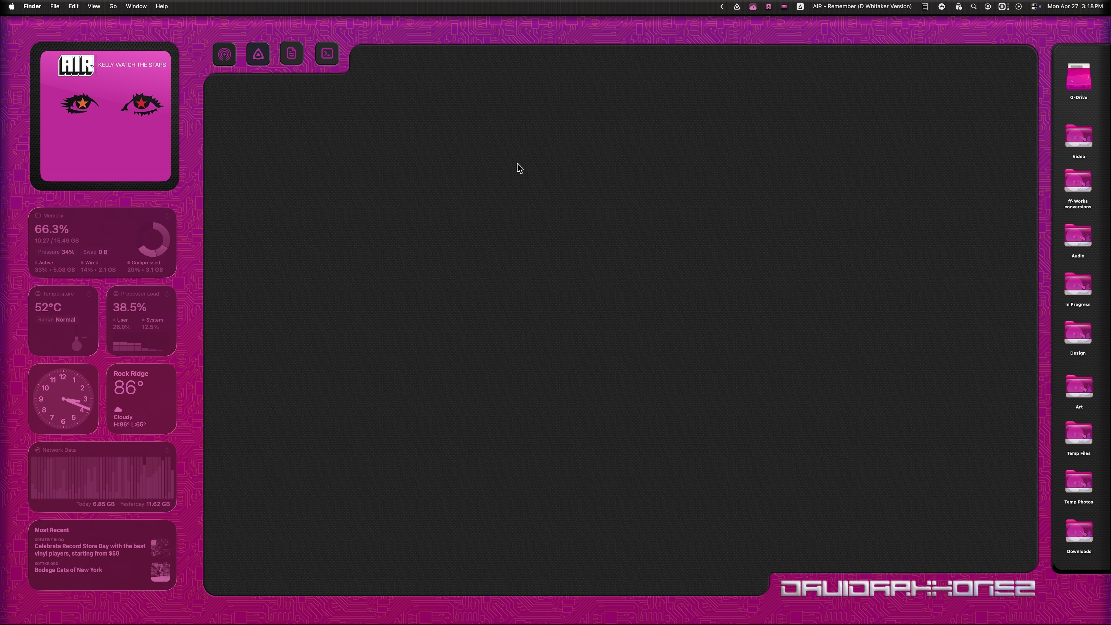
Task: Open the G-Drive disk icon
Action: point(1078,77)
